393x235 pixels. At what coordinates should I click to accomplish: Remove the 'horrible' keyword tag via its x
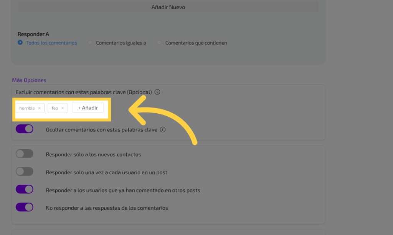click(x=39, y=108)
